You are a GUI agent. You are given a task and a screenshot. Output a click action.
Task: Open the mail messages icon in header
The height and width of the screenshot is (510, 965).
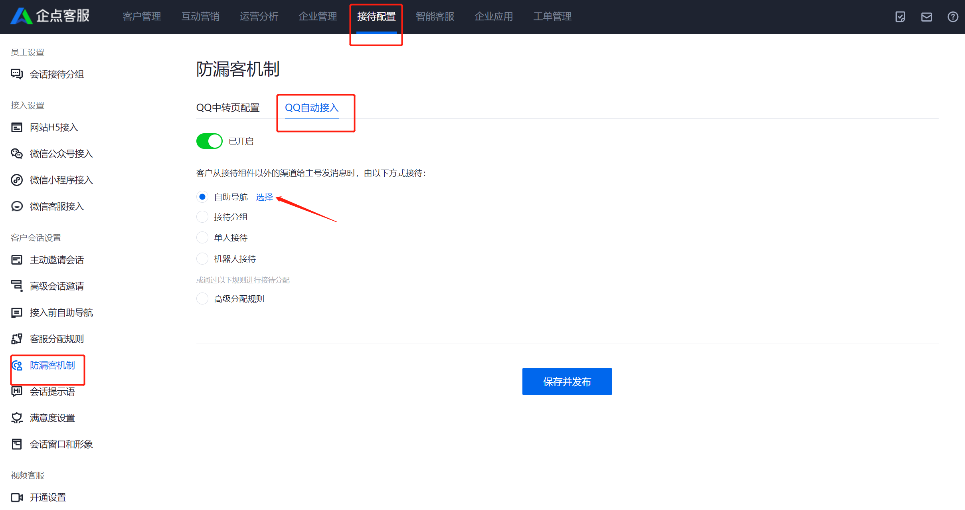(x=927, y=17)
